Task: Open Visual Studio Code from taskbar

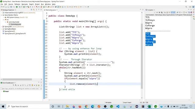Action: pos(118,106)
